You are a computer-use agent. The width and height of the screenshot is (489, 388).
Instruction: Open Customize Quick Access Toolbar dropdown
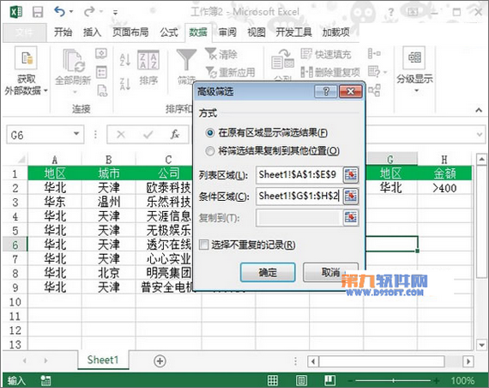tap(115, 13)
